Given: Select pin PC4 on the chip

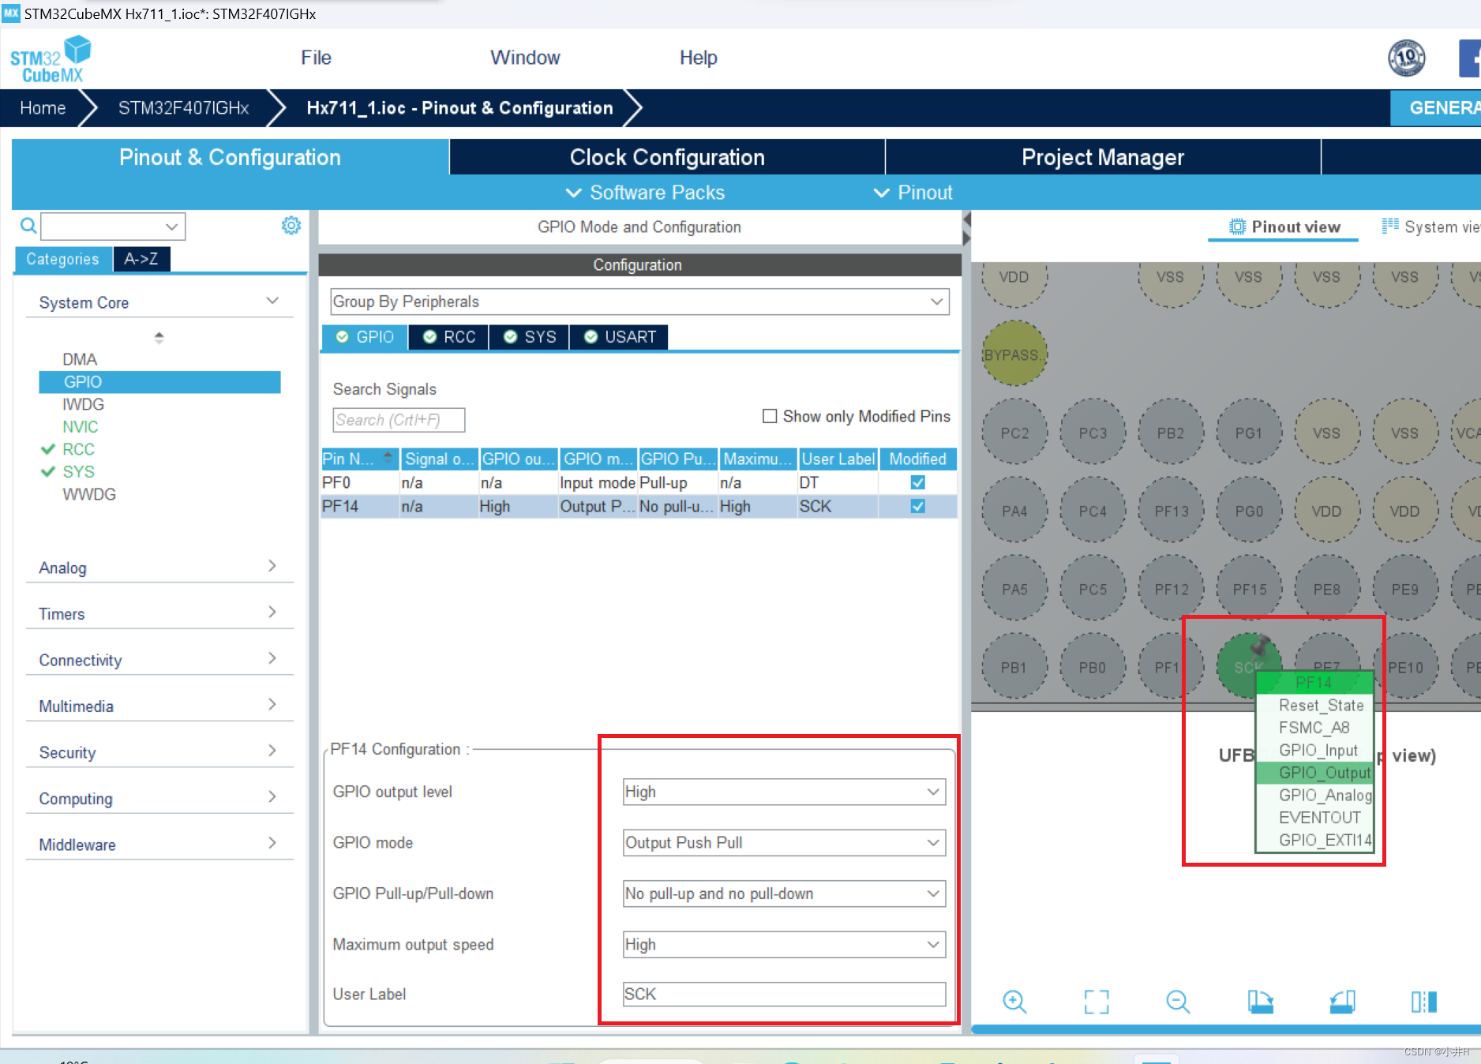Looking at the screenshot, I should pyautogui.click(x=1093, y=511).
